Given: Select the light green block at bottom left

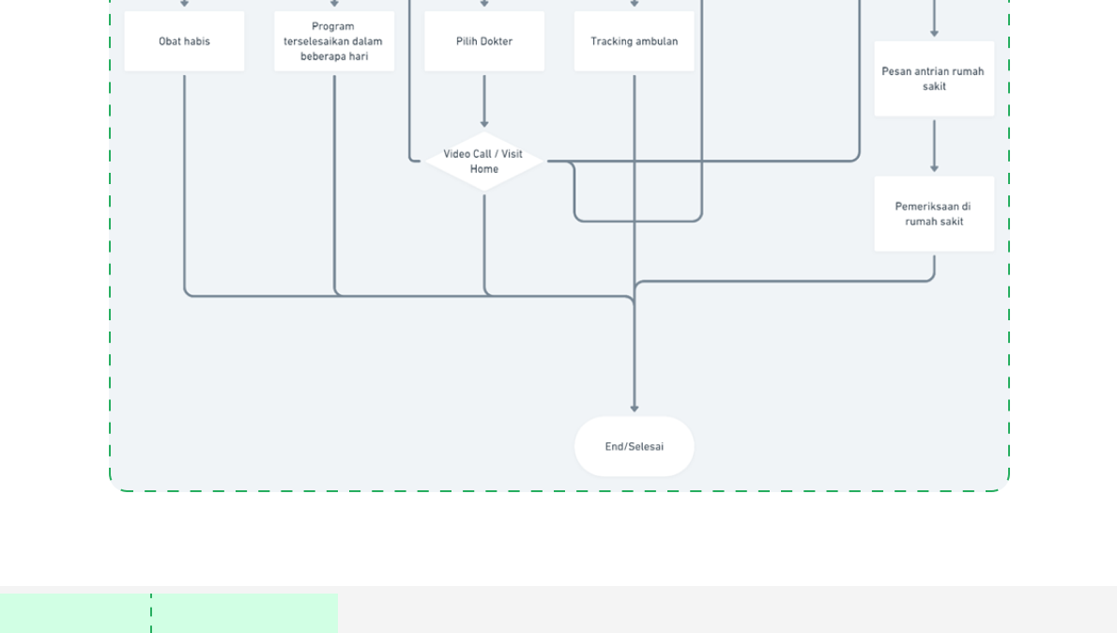Looking at the screenshot, I should click(75, 613).
